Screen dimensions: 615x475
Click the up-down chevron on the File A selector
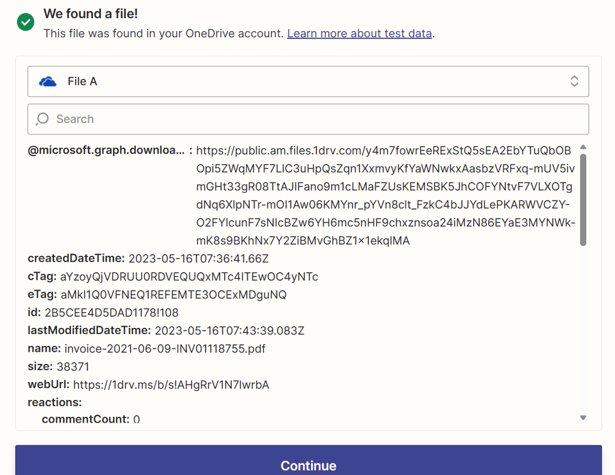pos(574,81)
